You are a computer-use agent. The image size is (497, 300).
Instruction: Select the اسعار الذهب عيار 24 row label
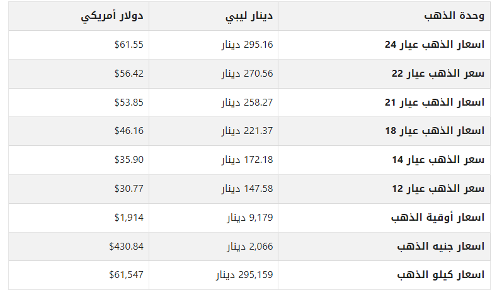click(x=435, y=45)
